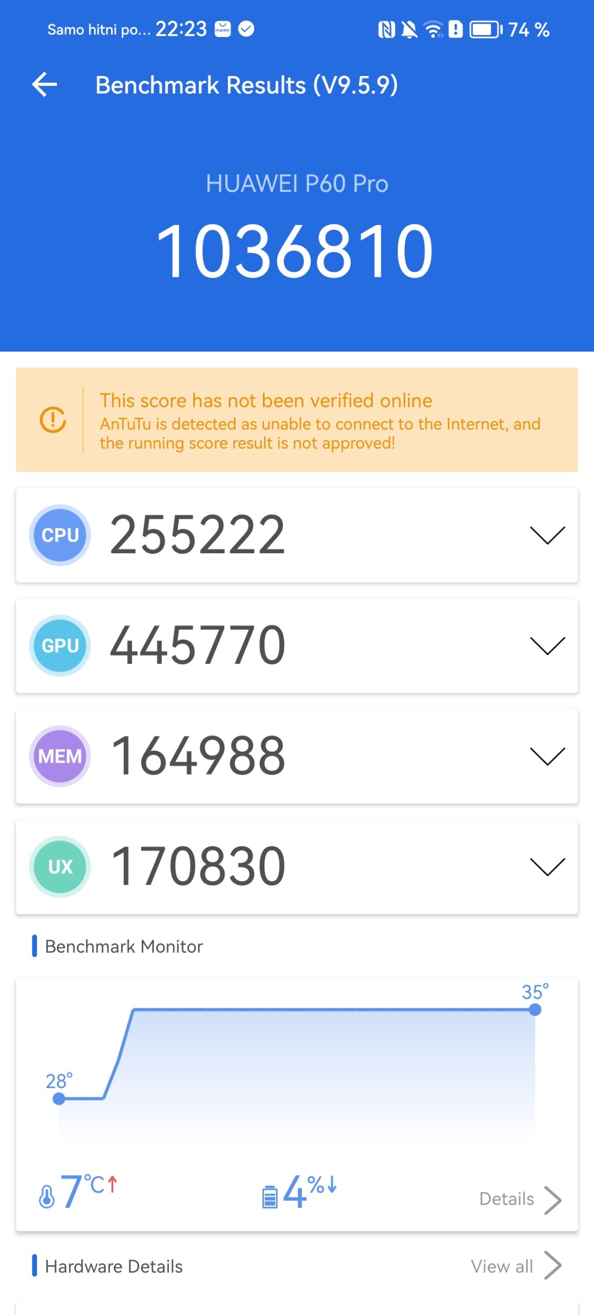Screen dimensions: 594x1315
Task: Expand the GPU score 445770 chevron
Action: (547, 645)
